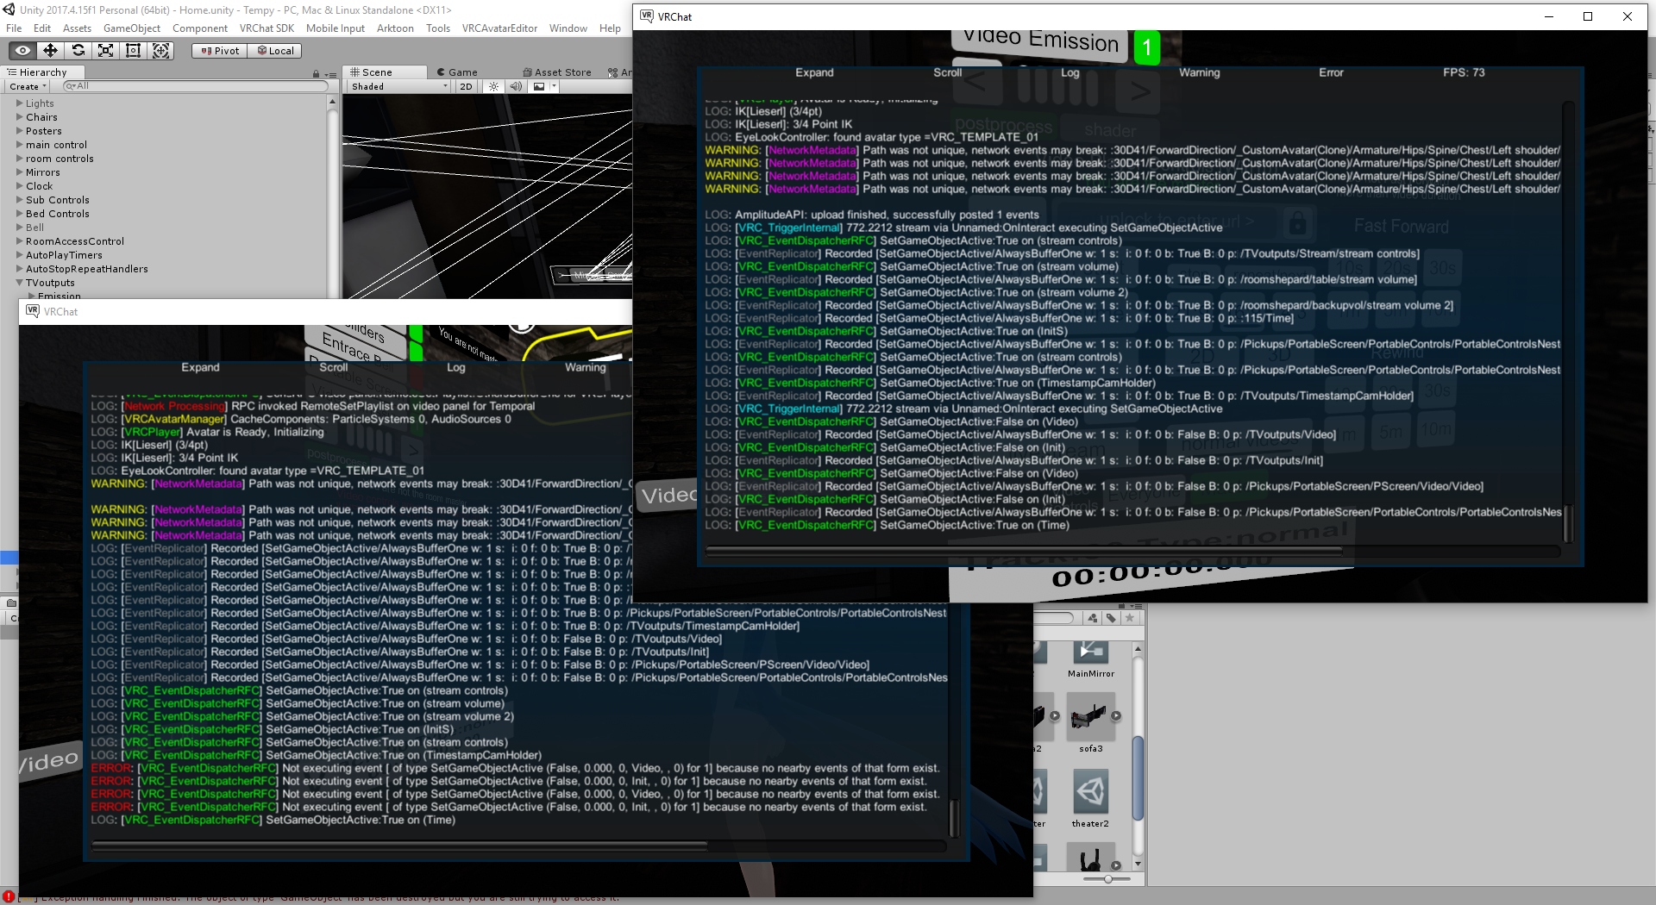This screenshot has width=1656, height=905.
Task: Expand the Lights hierarchy item
Action: pos(20,103)
